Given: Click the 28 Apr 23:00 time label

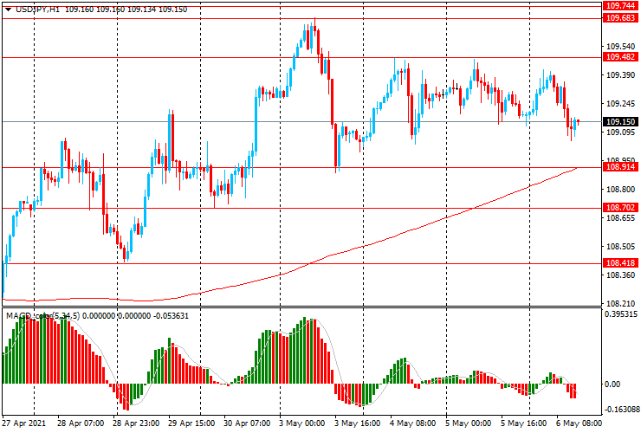Looking at the screenshot, I should pos(136,423).
